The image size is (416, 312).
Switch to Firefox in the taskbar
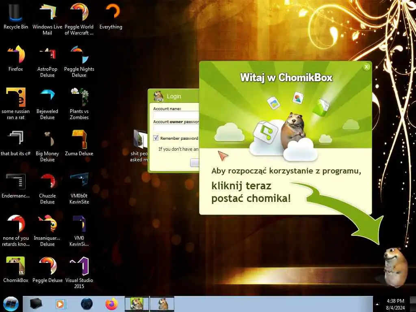click(112, 304)
